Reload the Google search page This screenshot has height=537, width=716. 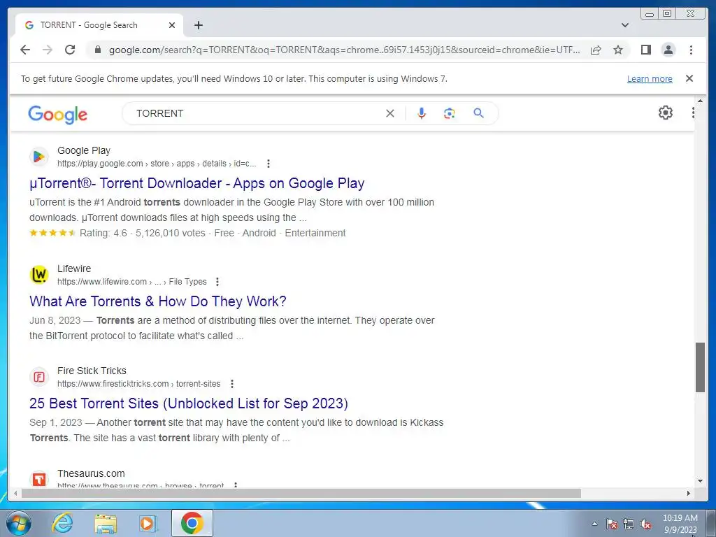coord(70,50)
